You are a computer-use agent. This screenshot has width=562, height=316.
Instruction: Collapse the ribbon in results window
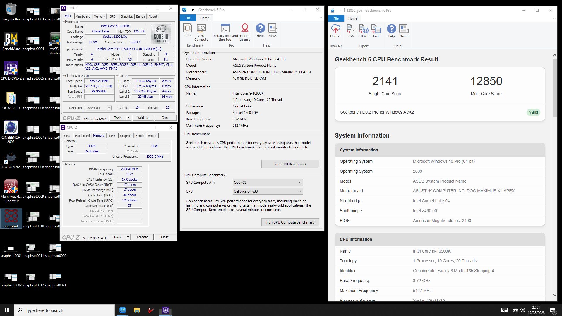[554, 18]
